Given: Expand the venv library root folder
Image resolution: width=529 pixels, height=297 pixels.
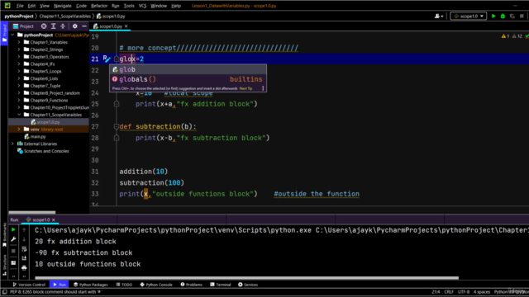Looking at the screenshot, I should point(19,129).
